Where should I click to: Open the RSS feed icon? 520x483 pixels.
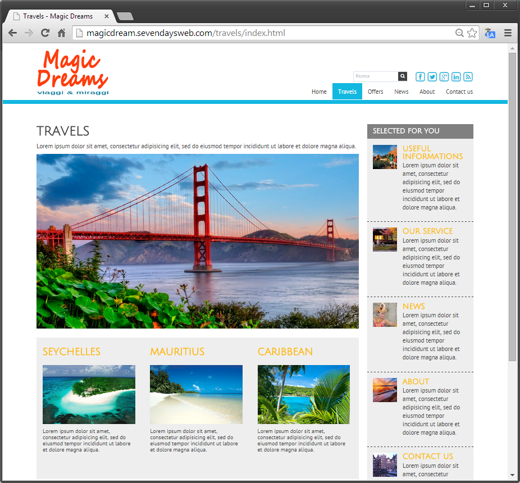point(468,77)
